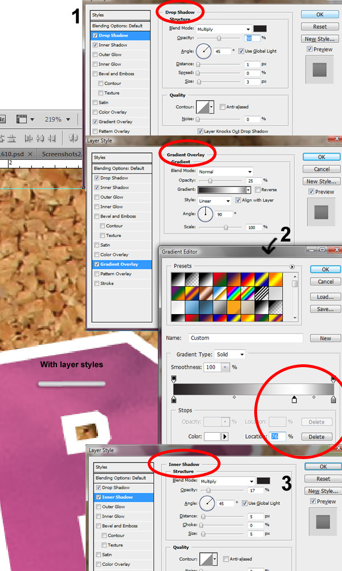Click OK in the Gradient Editor
Screen dimensions: 342x571
[x=325, y=270]
